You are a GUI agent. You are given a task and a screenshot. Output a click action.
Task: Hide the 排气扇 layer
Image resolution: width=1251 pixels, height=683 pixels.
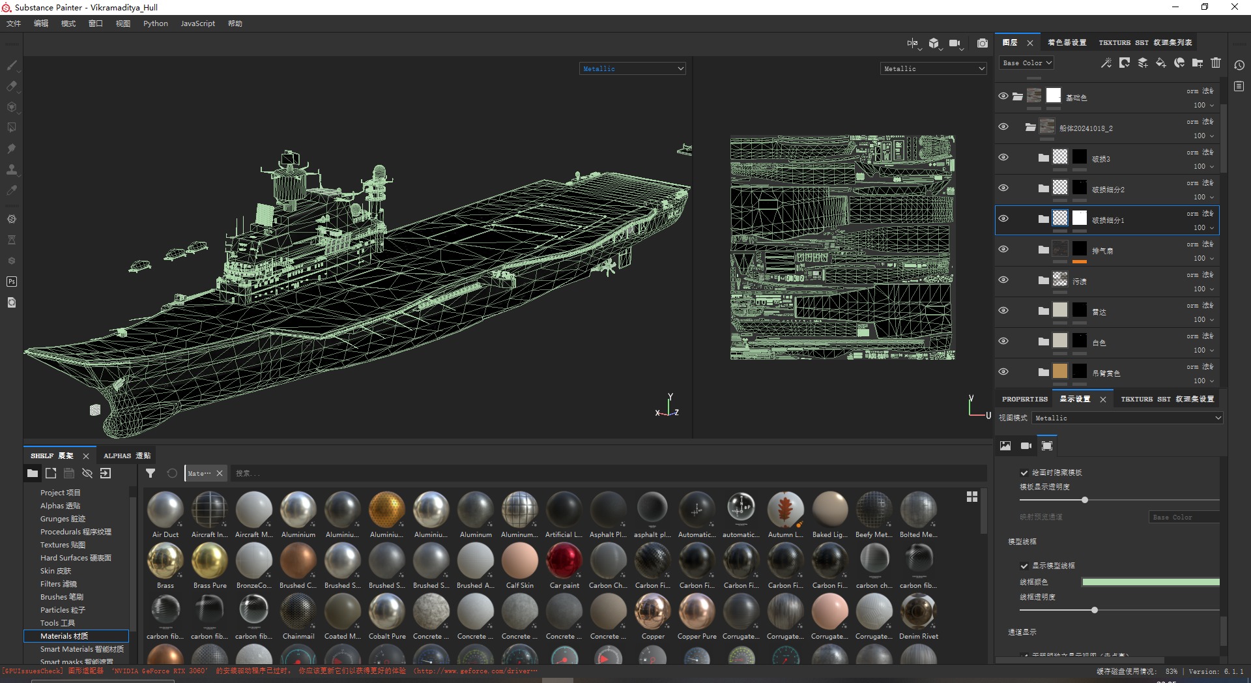point(1003,249)
